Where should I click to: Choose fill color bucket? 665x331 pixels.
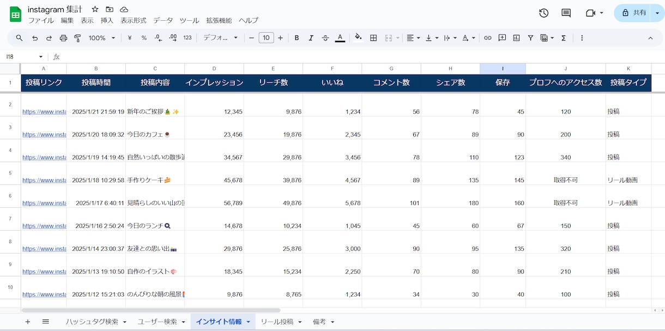(358, 38)
